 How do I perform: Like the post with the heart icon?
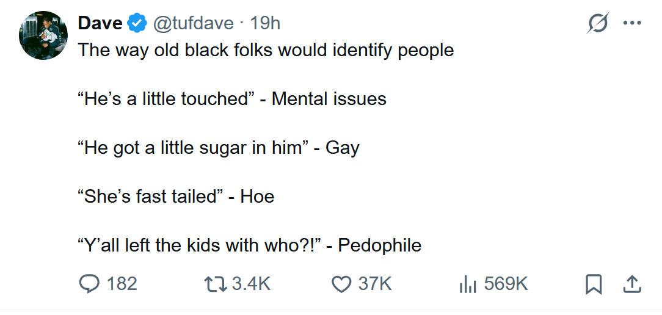tap(341, 283)
